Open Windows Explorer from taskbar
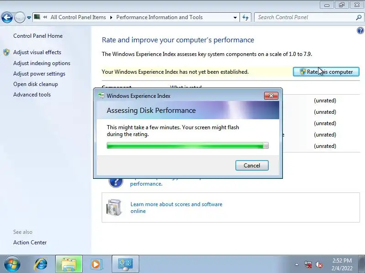 tap(69, 264)
